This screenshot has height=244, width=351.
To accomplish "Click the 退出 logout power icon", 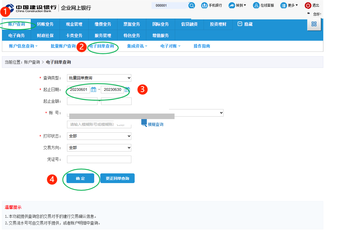I will (308, 5).
